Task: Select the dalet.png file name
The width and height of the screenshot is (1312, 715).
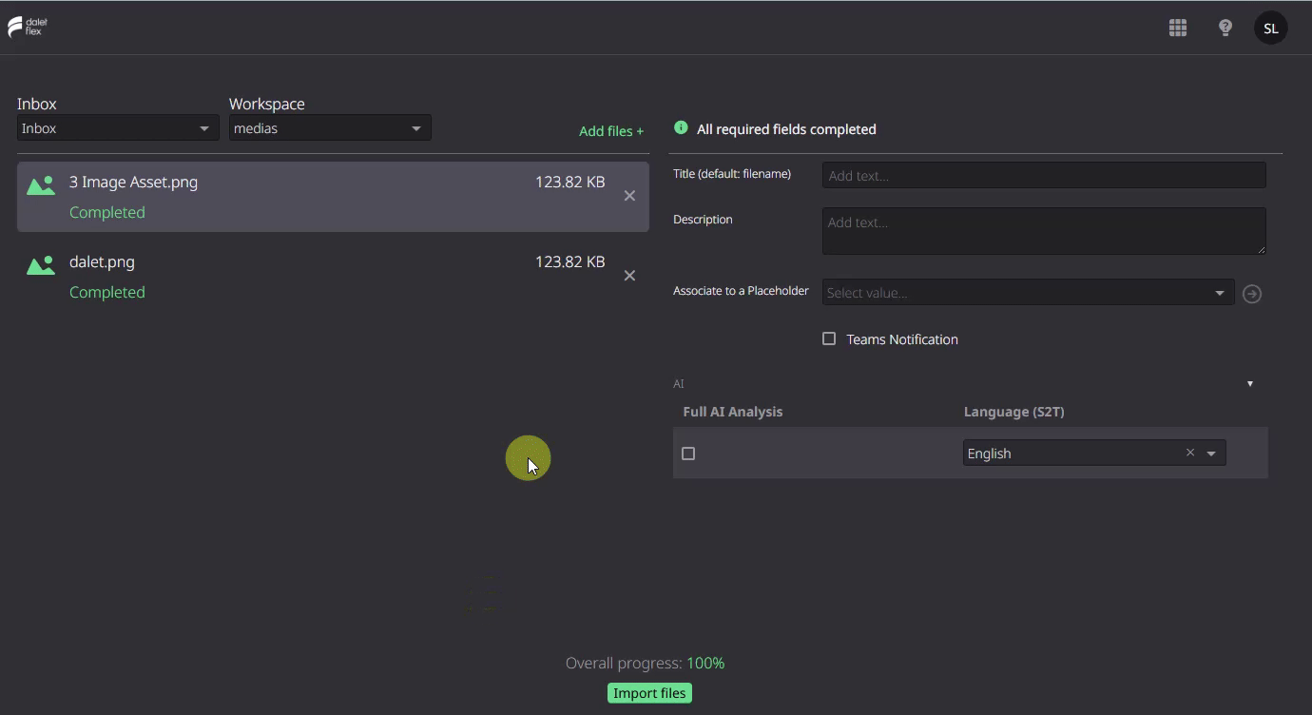Action: click(102, 261)
